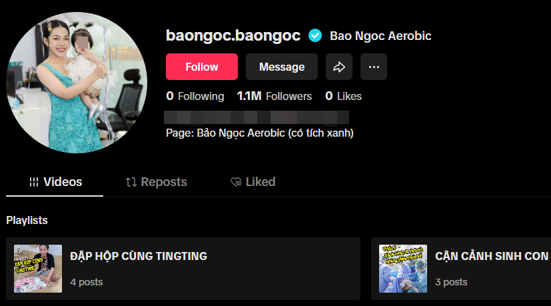Send a Message to this profile
This screenshot has width=551, height=306.
pyautogui.click(x=282, y=67)
